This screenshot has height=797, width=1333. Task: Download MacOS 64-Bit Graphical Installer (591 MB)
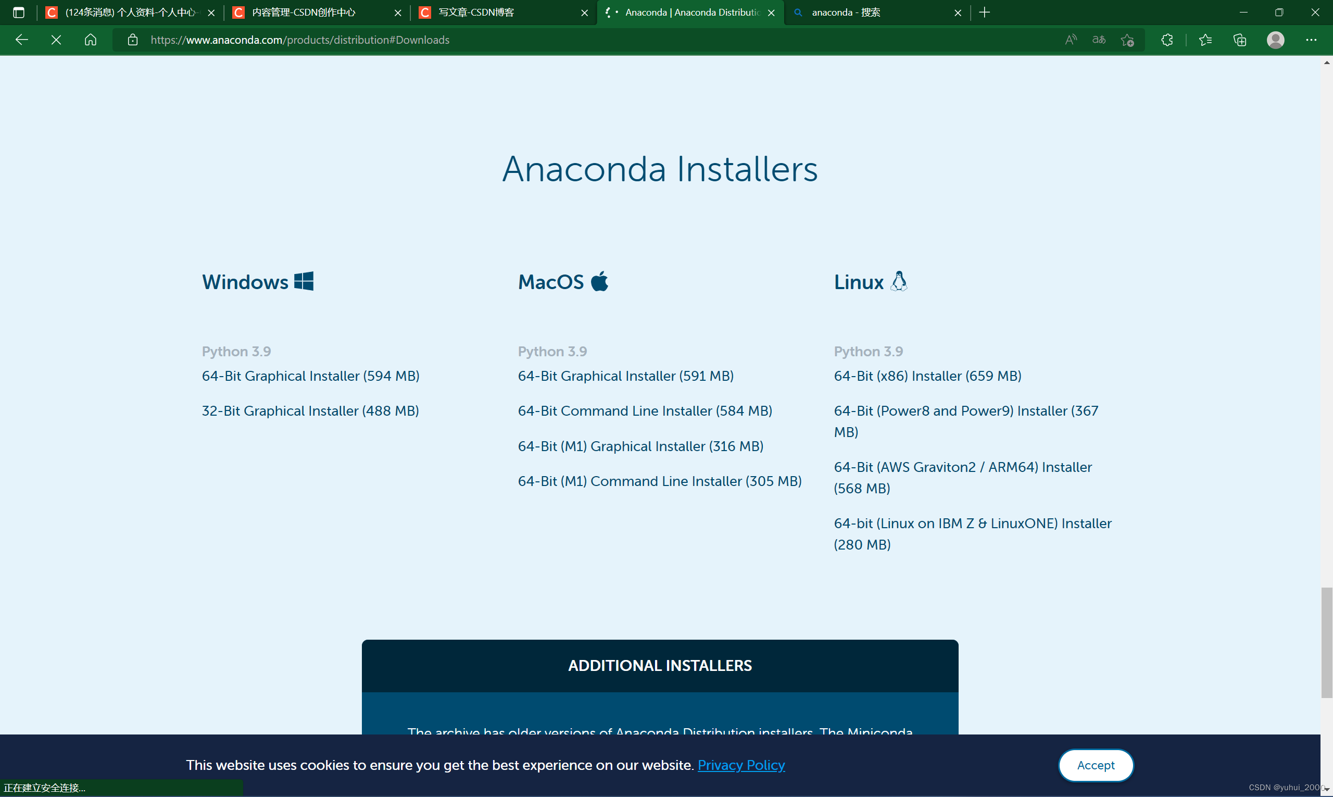pos(625,376)
